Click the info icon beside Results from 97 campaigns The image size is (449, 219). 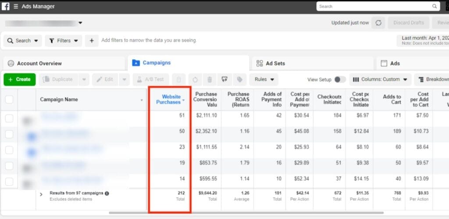(x=107, y=193)
